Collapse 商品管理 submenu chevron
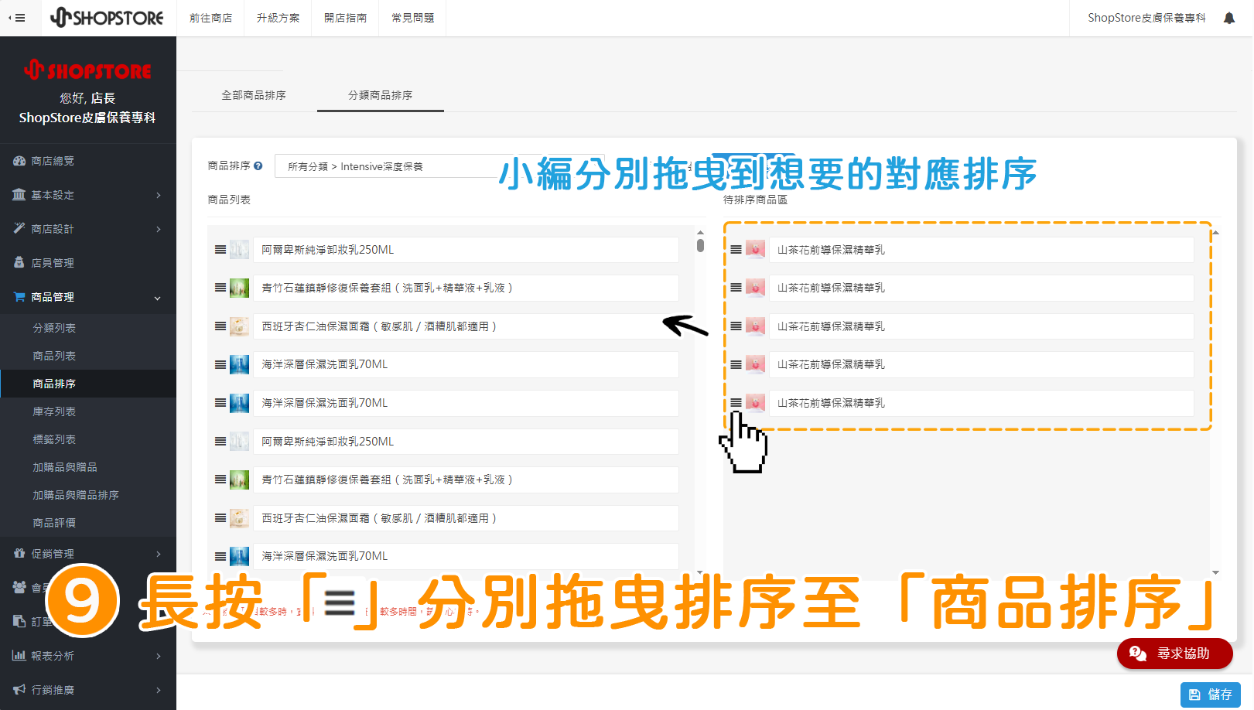This screenshot has height=710, width=1254. coord(158,298)
